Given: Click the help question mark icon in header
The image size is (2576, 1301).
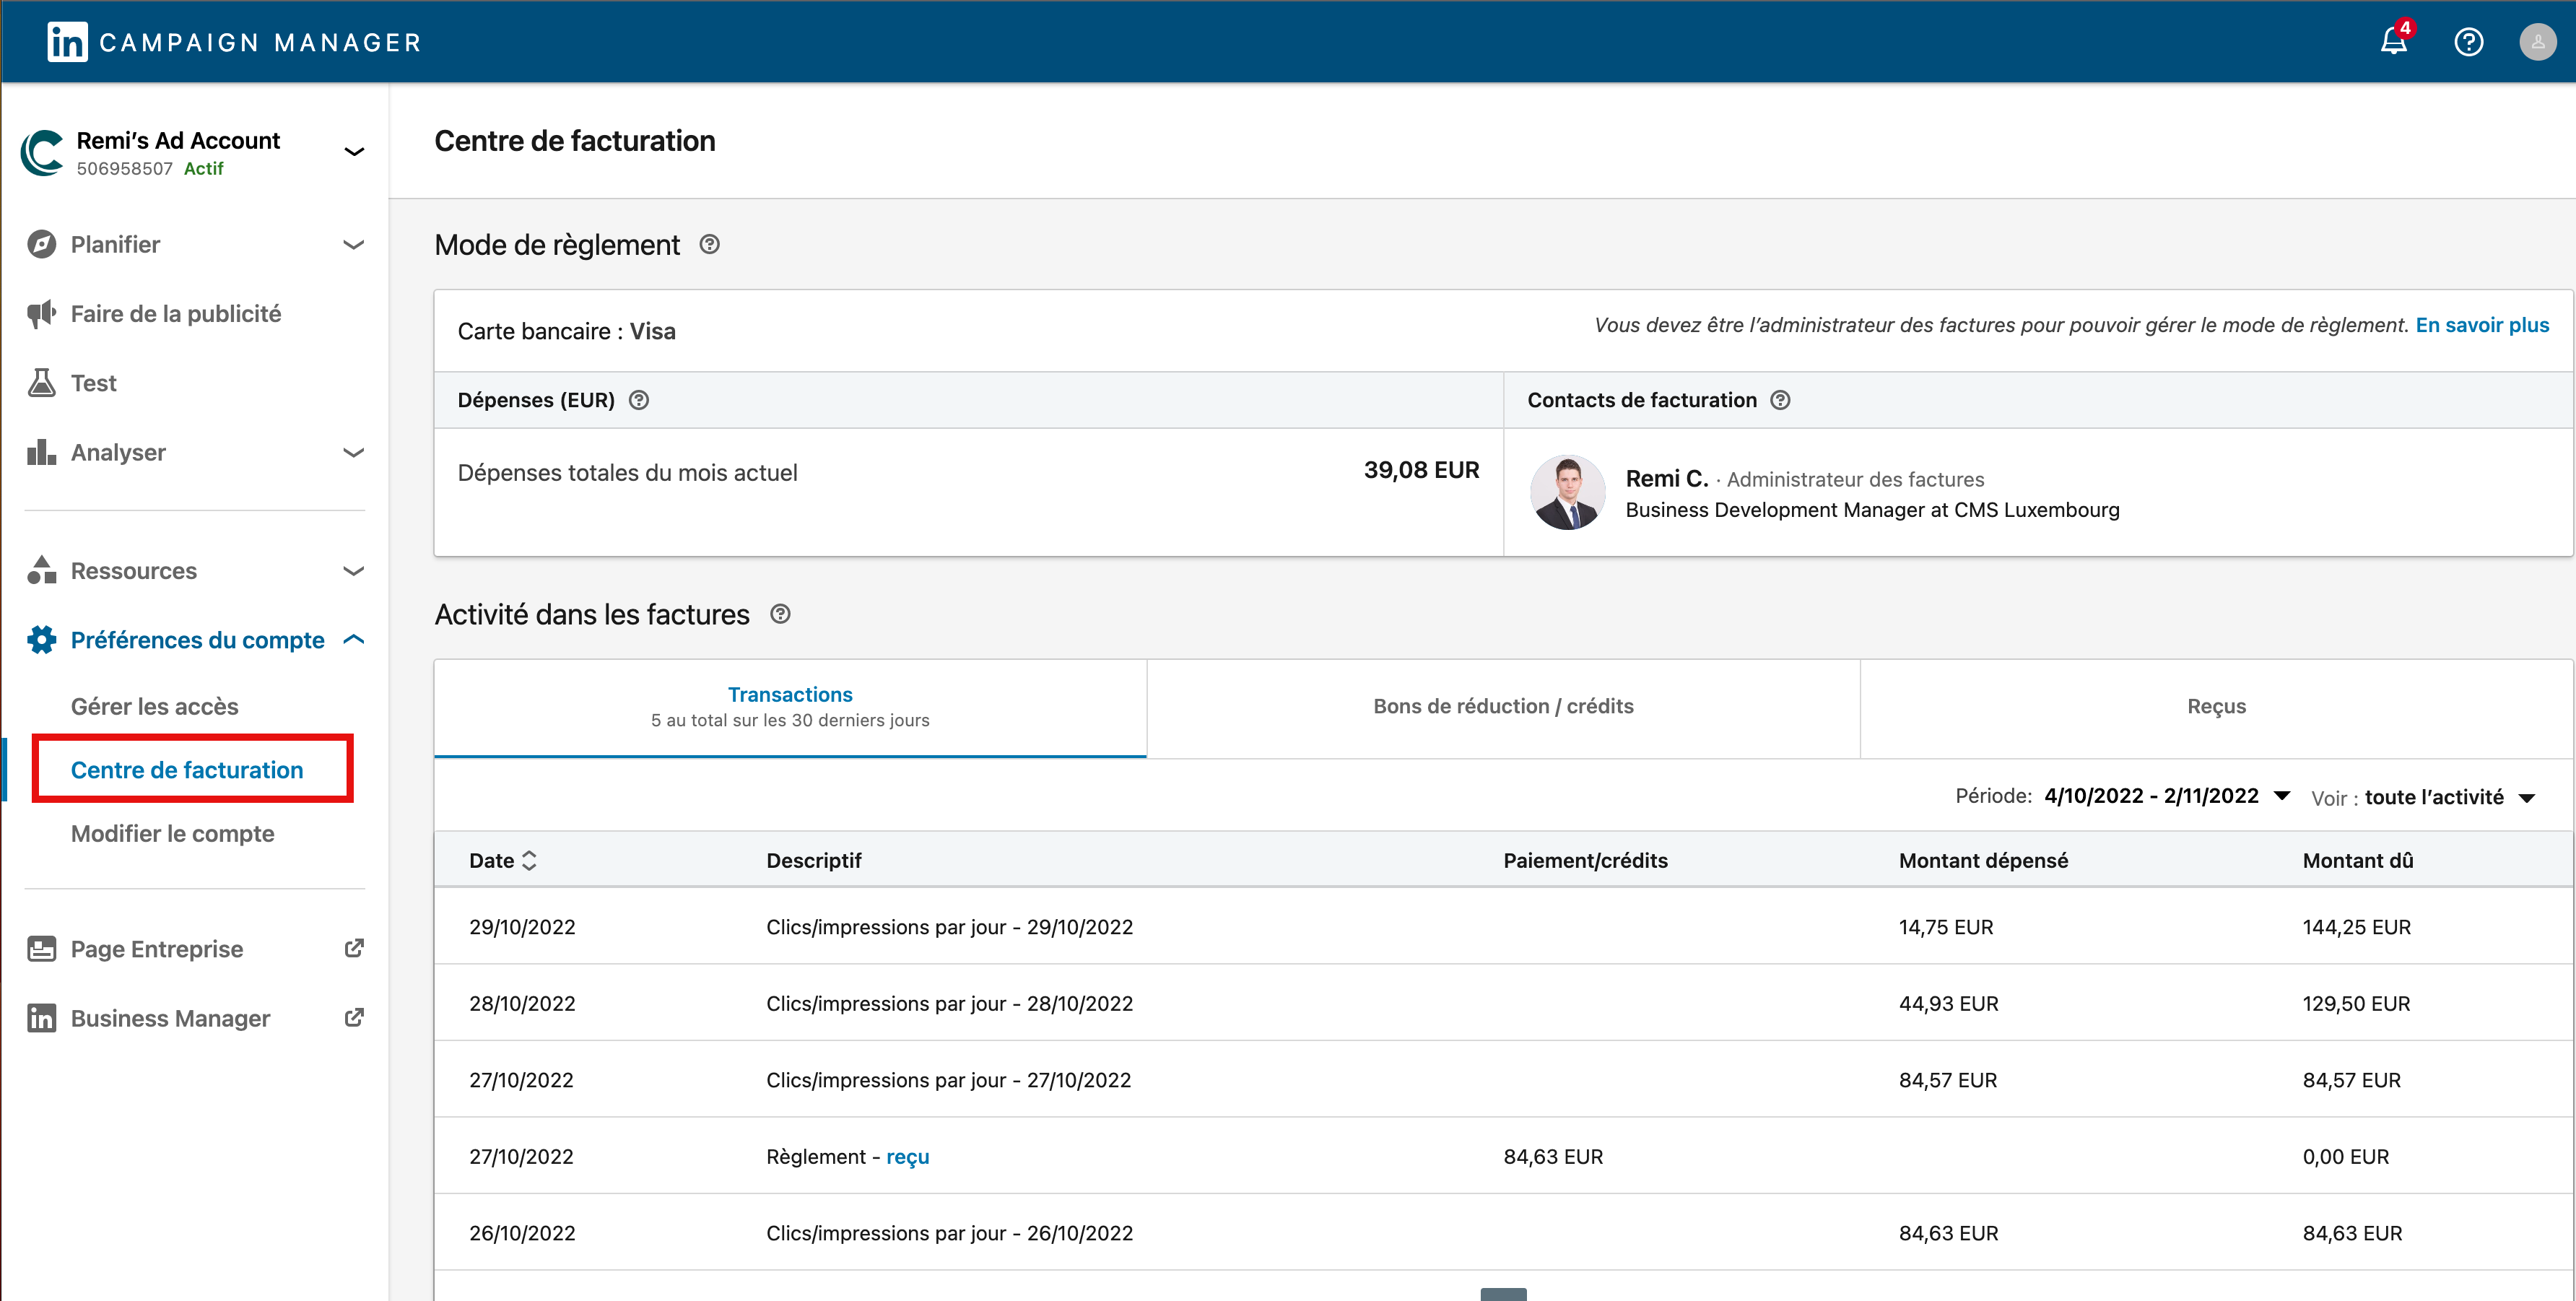Looking at the screenshot, I should (2469, 42).
